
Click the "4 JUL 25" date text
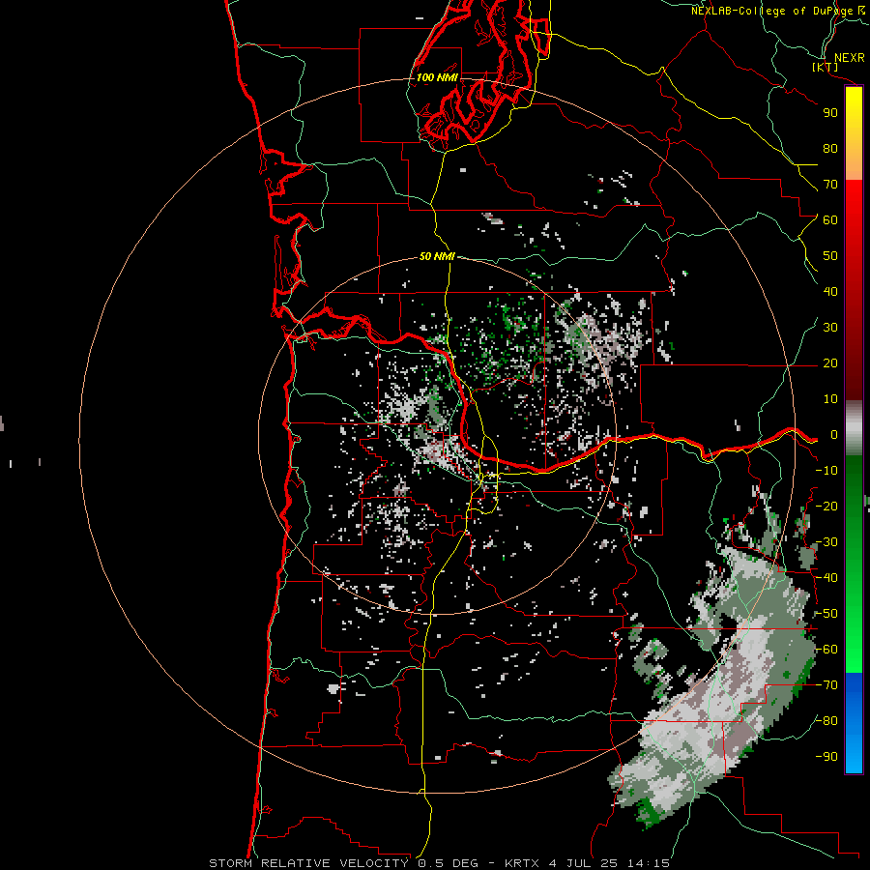point(584,863)
